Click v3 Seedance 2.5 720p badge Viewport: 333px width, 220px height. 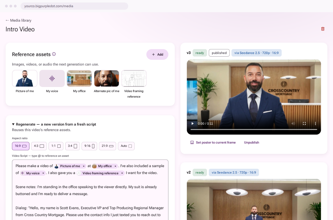[256, 53]
